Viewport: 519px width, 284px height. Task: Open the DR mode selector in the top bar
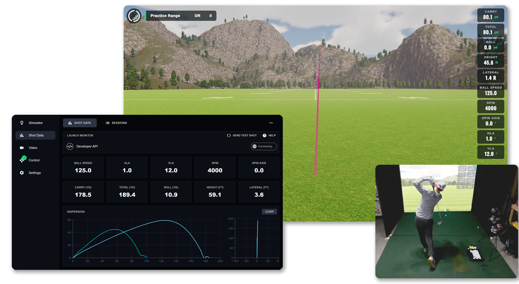pyautogui.click(x=197, y=16)
